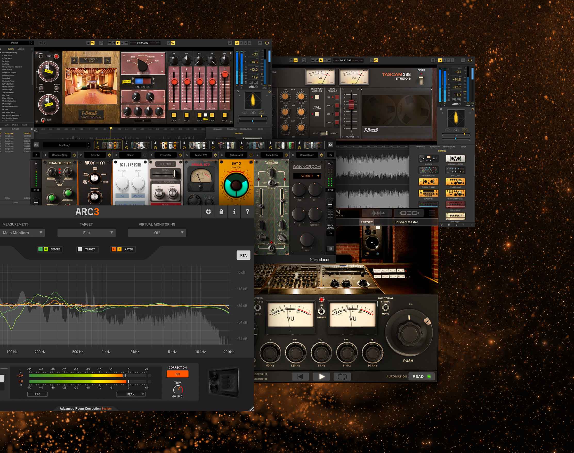Viewport: 574px width, 453px height.
Task: Click the RTA button
Action: point(243,255)
